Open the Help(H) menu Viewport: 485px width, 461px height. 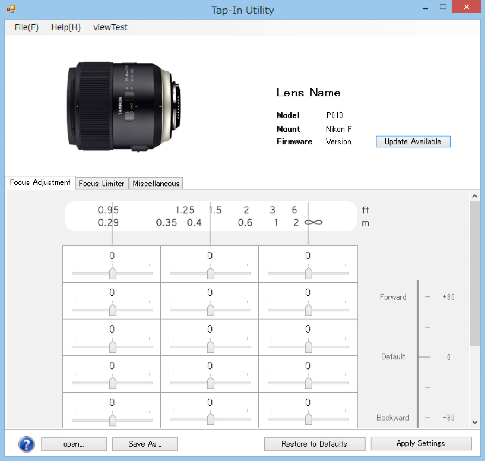[x=66, y=27]
